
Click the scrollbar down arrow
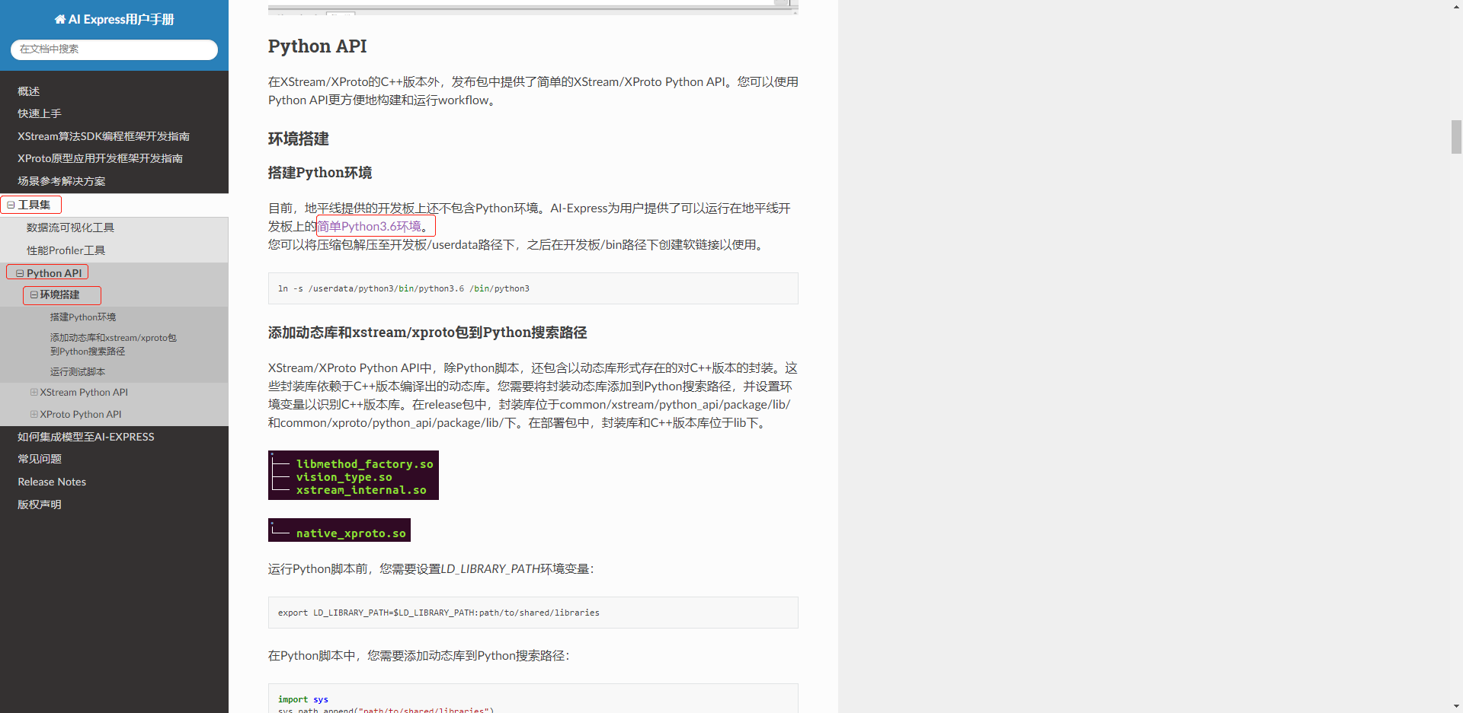[1456, 706]
